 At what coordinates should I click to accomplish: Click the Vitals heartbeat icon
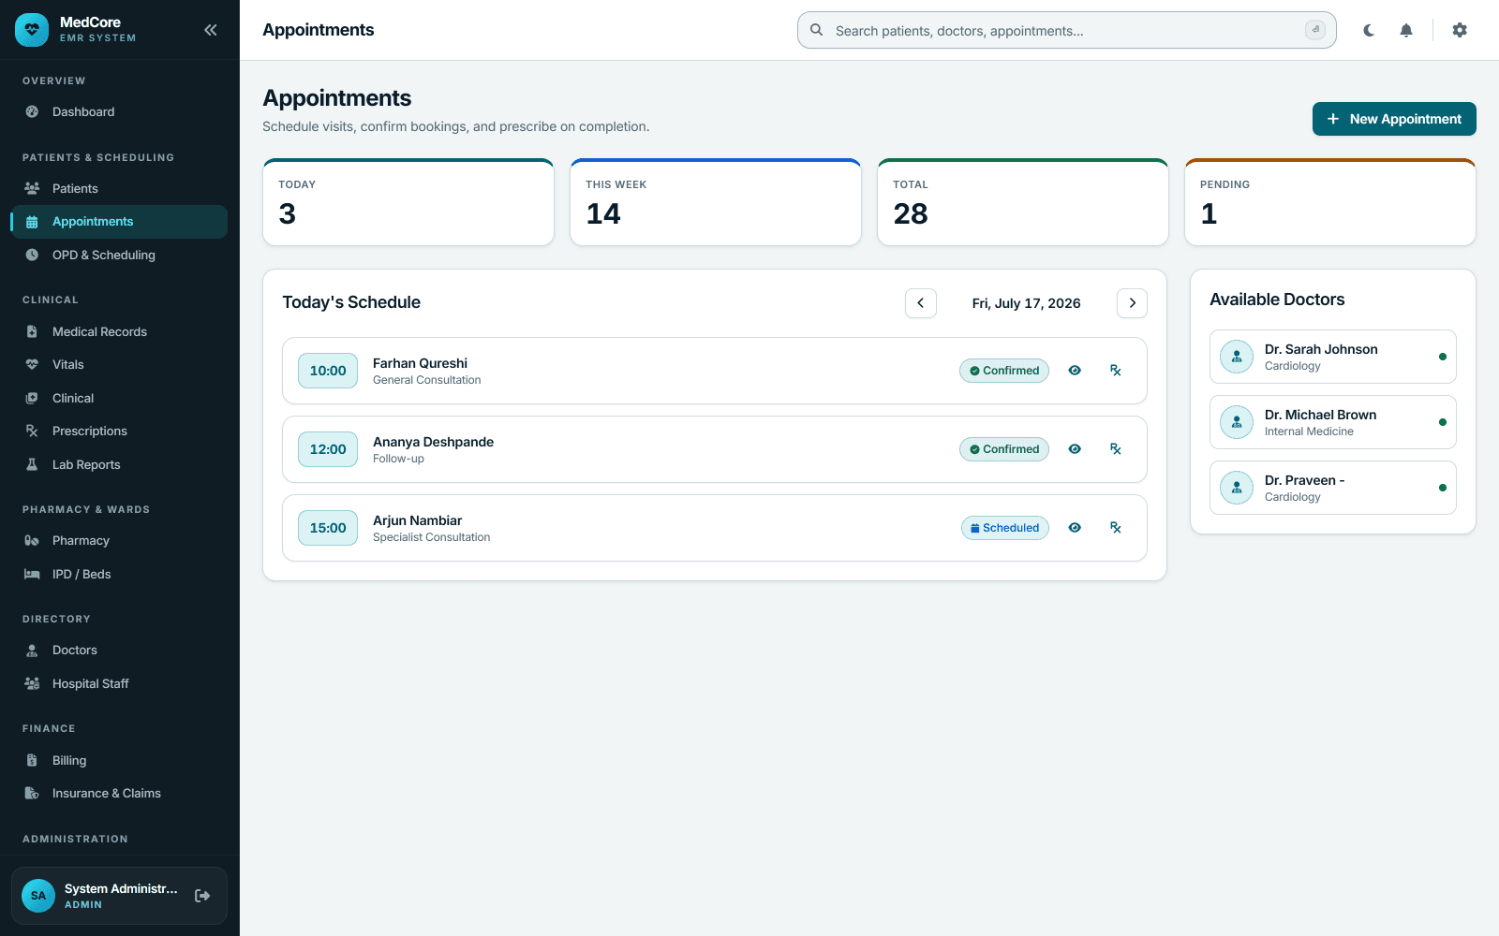pos(32,364)
